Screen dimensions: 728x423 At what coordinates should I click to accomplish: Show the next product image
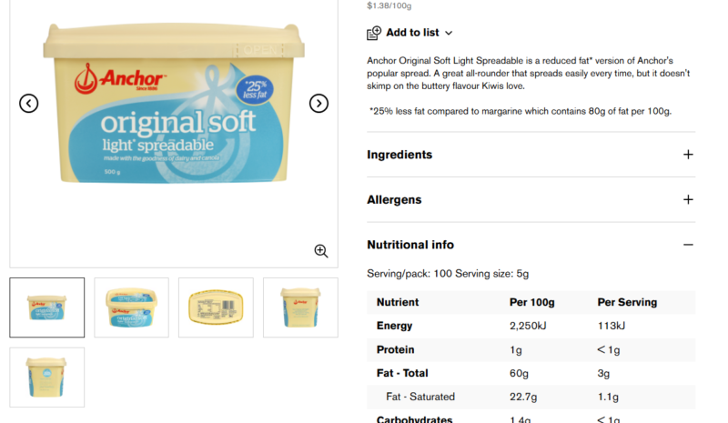318,103
